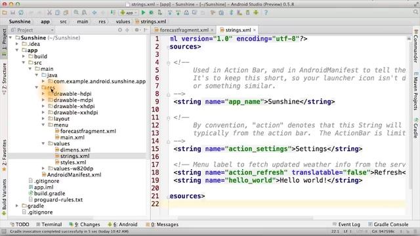Click the editor horizontal scrollbar
Image resolution: width=420 pixels, height=236 pixels.
point(245,218)
